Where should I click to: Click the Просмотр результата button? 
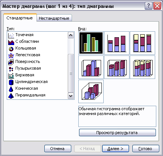(x=117, y=133)
